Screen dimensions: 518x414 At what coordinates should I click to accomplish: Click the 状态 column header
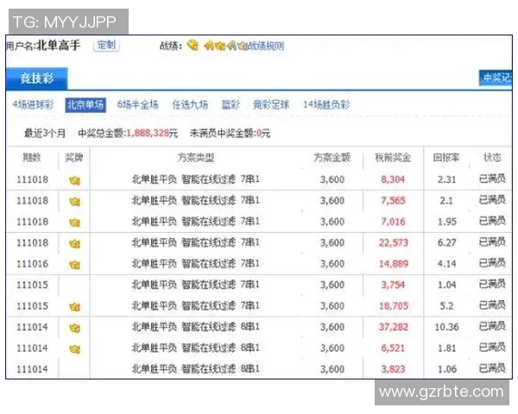point(492,158)
